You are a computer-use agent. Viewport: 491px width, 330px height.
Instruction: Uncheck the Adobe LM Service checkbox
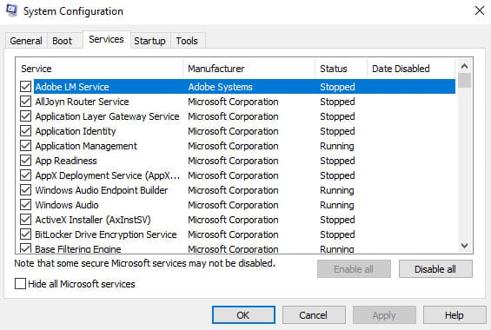click(x=26, y=87)
